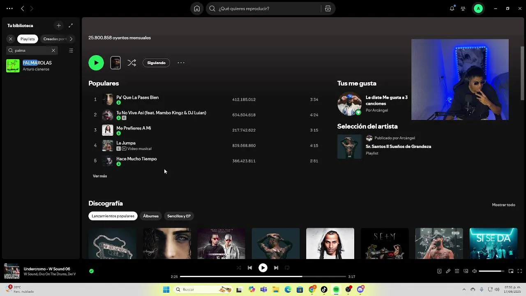Toggle saved check on 'Tu No Vive Asi'

pyautogui.click(x=119, y=118)
